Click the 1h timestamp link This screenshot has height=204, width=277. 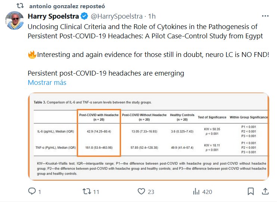[152, 16]
